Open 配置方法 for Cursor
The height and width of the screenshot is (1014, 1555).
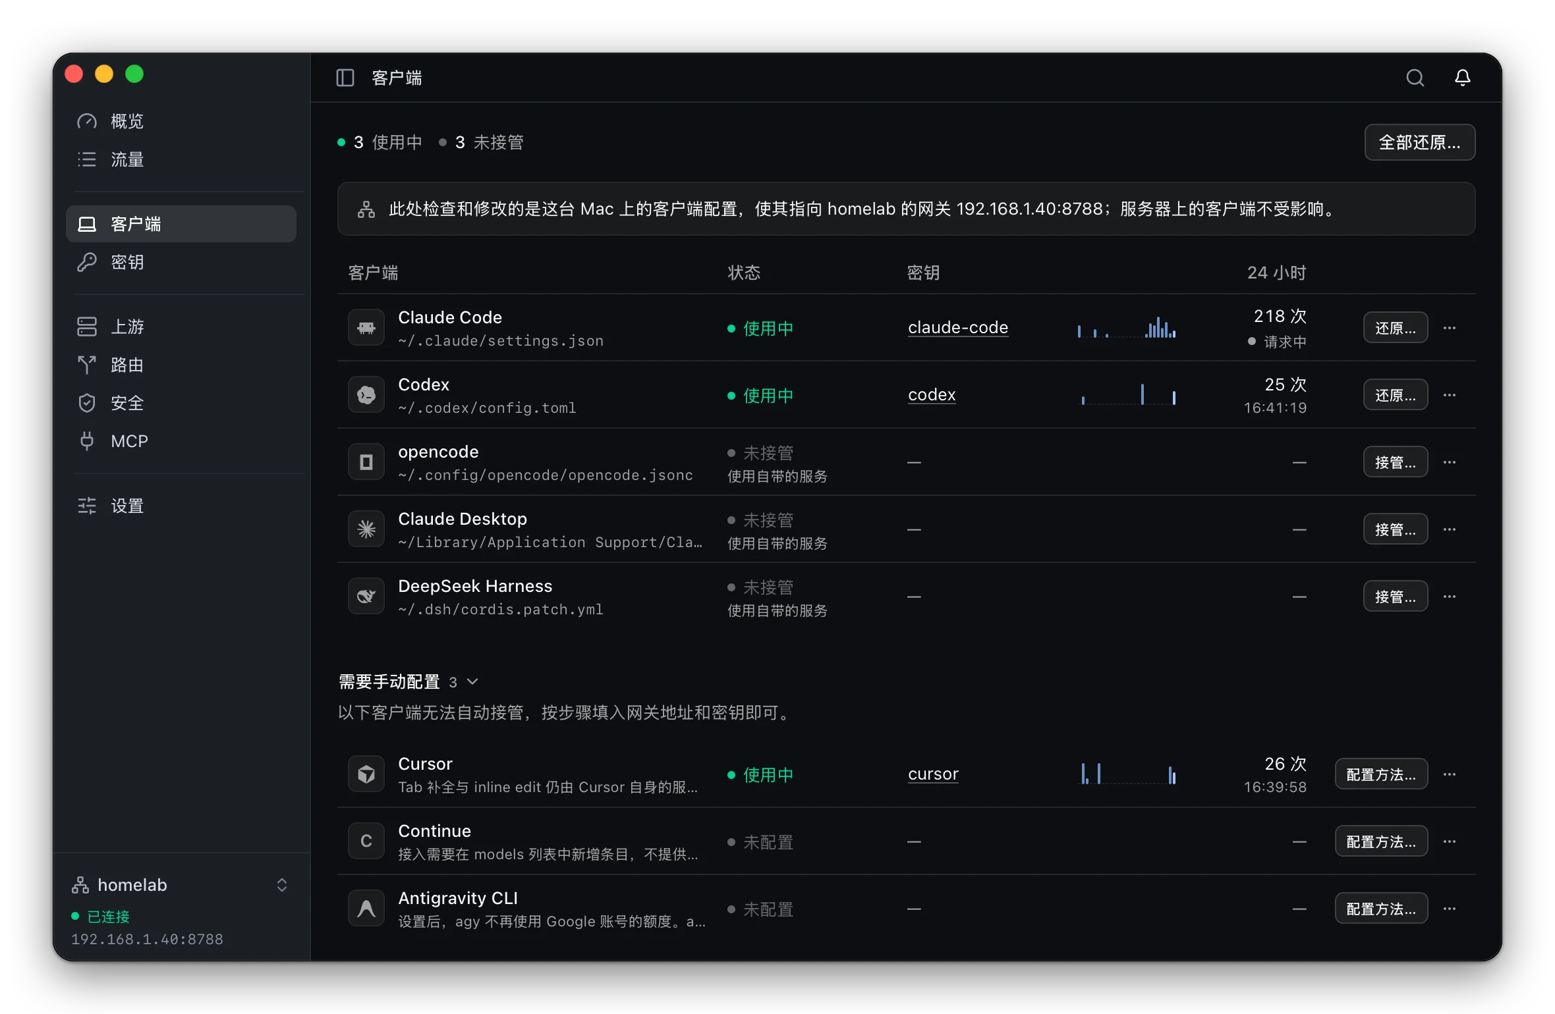pos(1381,774)
